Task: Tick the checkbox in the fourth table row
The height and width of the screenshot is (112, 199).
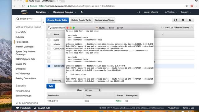Action: [49, 53]
